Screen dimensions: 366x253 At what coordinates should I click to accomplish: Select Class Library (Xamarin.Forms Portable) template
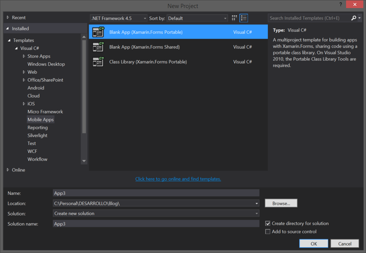[x=179, y=62]
